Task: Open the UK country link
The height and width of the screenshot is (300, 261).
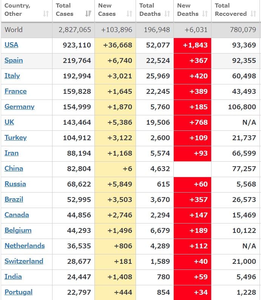Action: [9, 122]
